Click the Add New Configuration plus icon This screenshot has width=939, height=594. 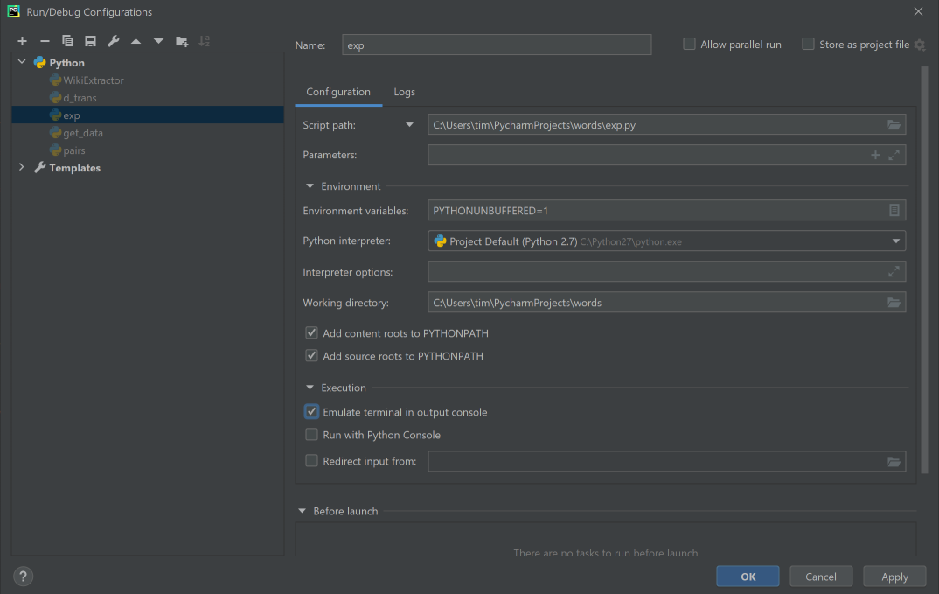coord(22,41)
